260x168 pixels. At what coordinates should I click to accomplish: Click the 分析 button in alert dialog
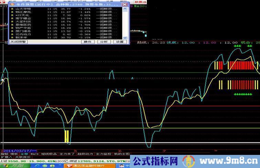[x=104, y=42]
